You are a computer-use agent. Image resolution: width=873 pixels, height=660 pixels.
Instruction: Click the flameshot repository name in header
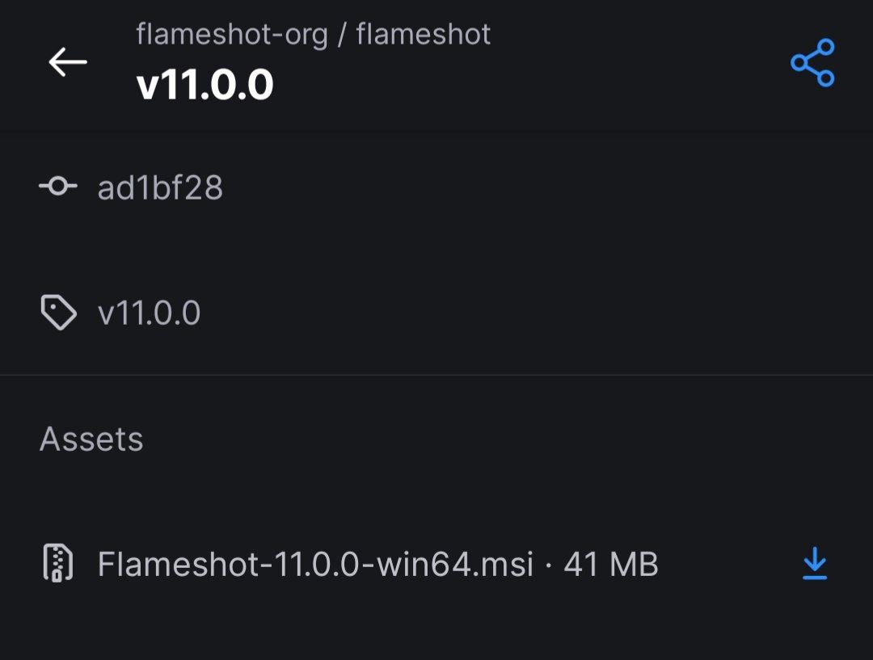[423, 34]
